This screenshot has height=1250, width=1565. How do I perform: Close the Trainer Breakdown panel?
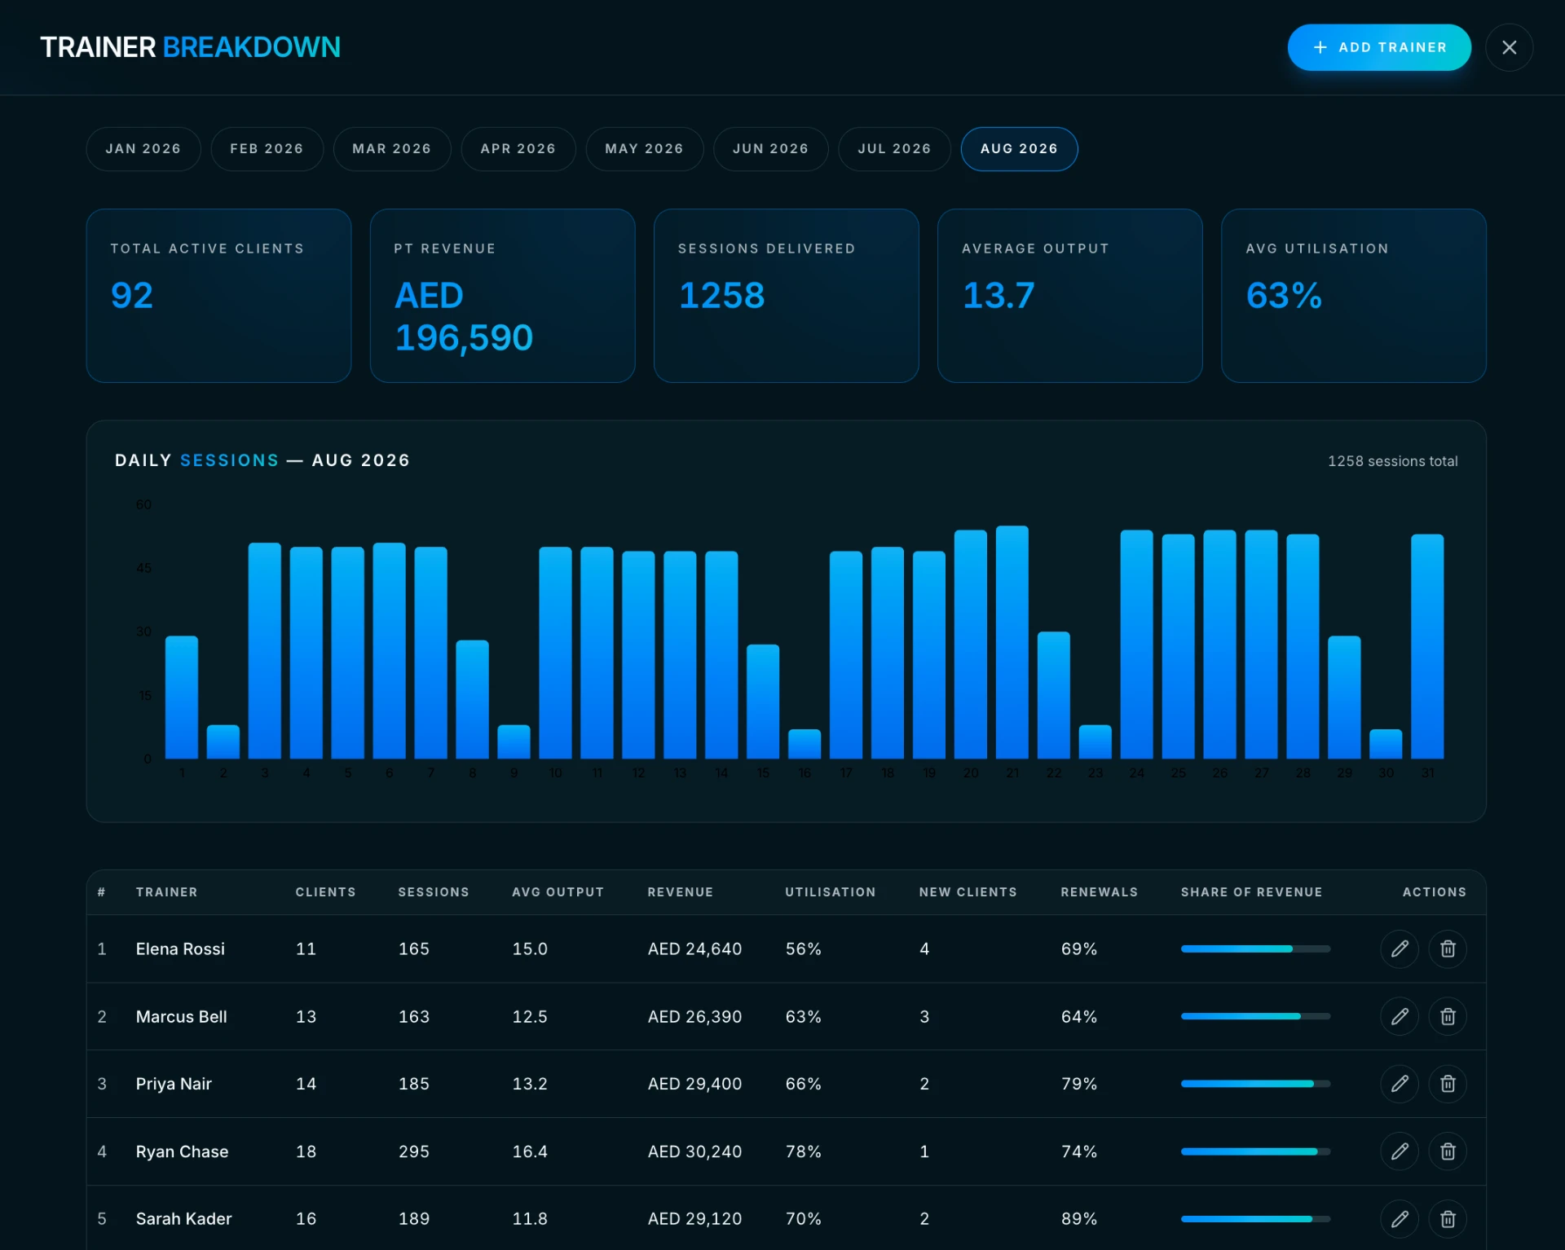point(1509,47)
